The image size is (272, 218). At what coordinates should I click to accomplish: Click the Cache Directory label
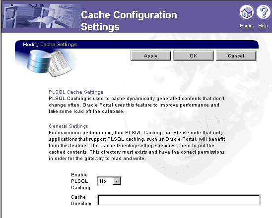click(x=81, y=200)
